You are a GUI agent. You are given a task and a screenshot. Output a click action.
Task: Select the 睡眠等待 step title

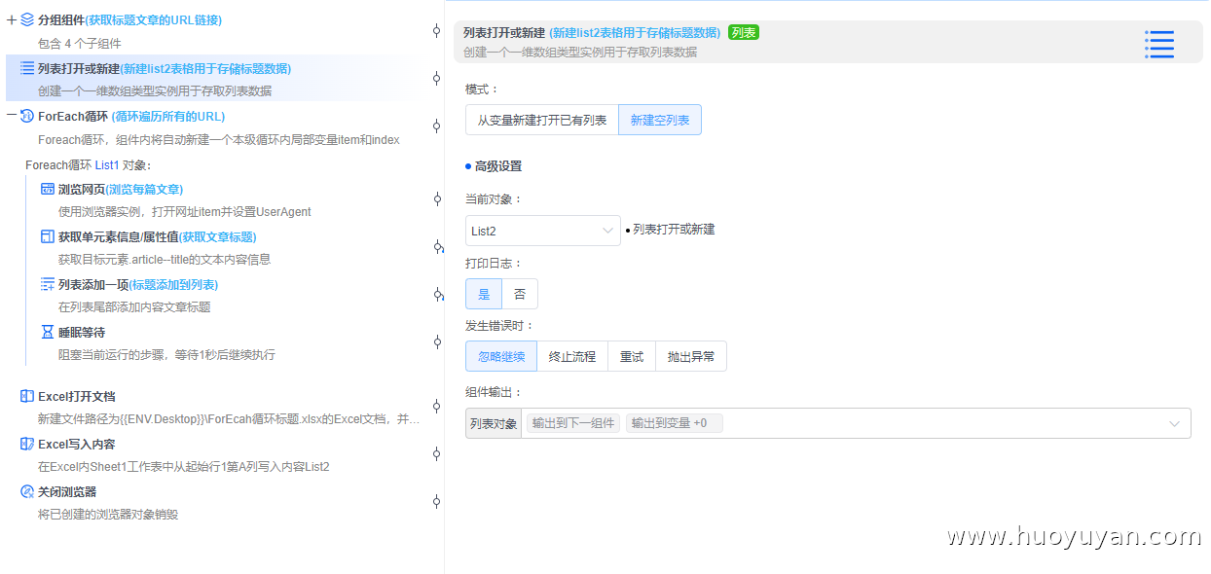[x=82, y=332]
